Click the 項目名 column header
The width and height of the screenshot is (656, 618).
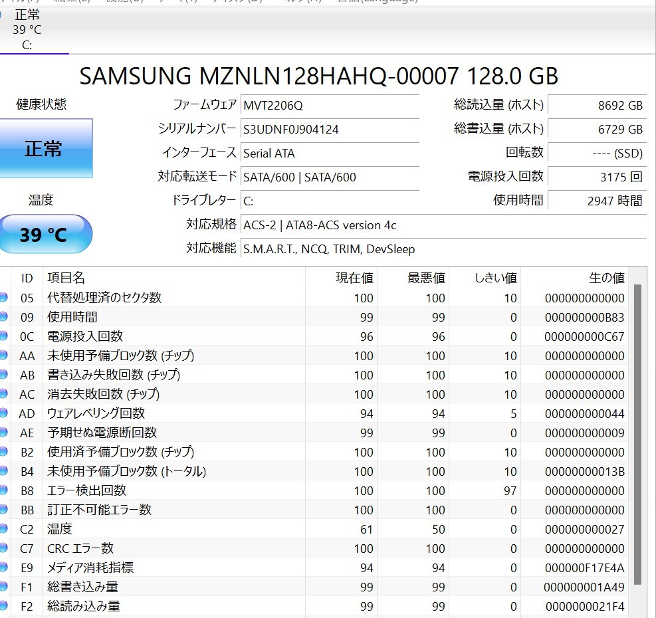point(66,278)
